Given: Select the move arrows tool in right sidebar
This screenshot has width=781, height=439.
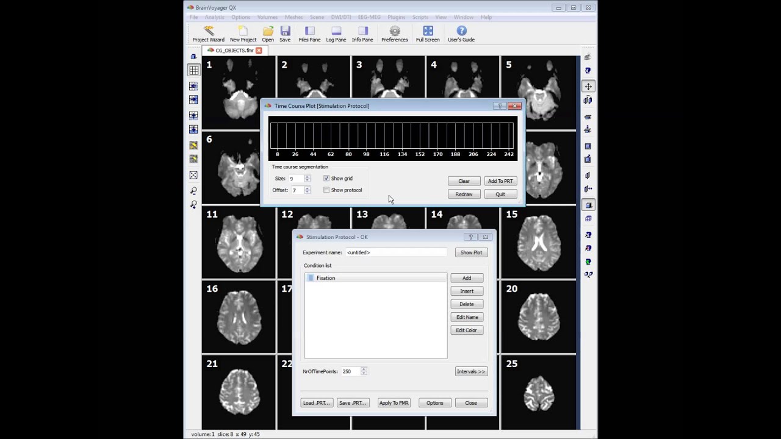Looking at the screenshot, I should pos(588,87).
